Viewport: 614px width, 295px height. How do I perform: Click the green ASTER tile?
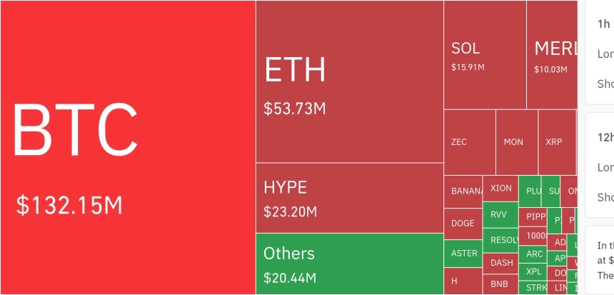click(x=463, y=254)
